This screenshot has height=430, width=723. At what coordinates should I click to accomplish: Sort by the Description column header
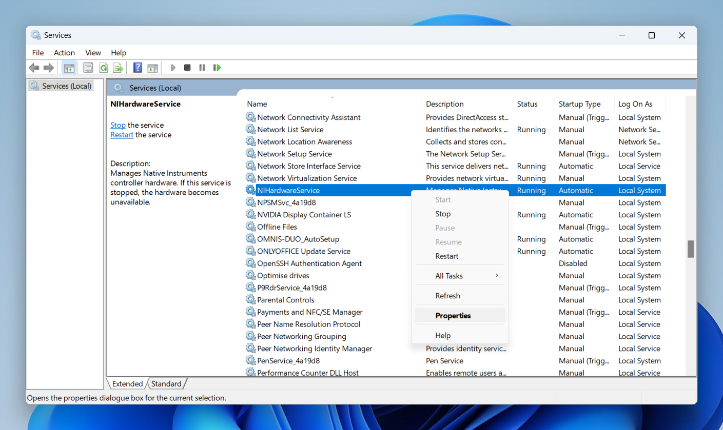(x=467, y=104)
